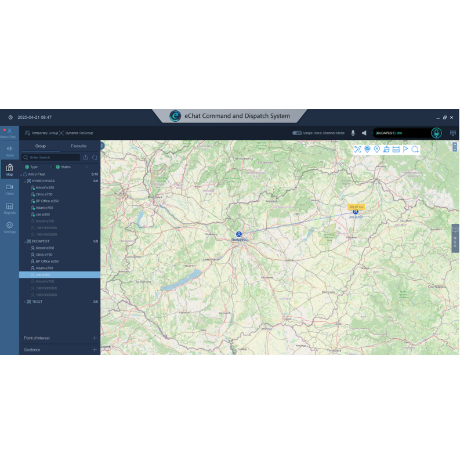Screen dimensions: 464x464
Task: Open the Voice panel in sidebar
Action: [x=9, y=151]
